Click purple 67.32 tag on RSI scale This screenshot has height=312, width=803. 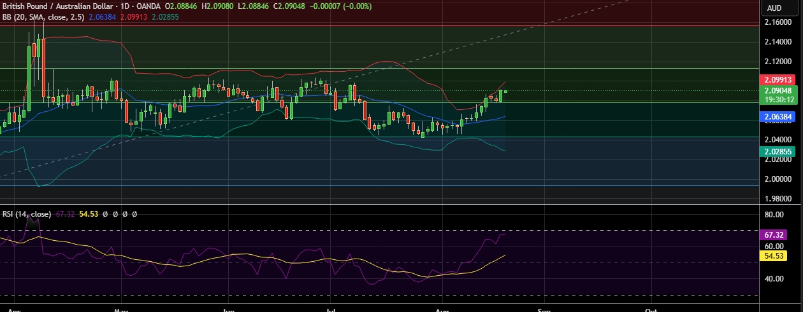coord(774,234)
